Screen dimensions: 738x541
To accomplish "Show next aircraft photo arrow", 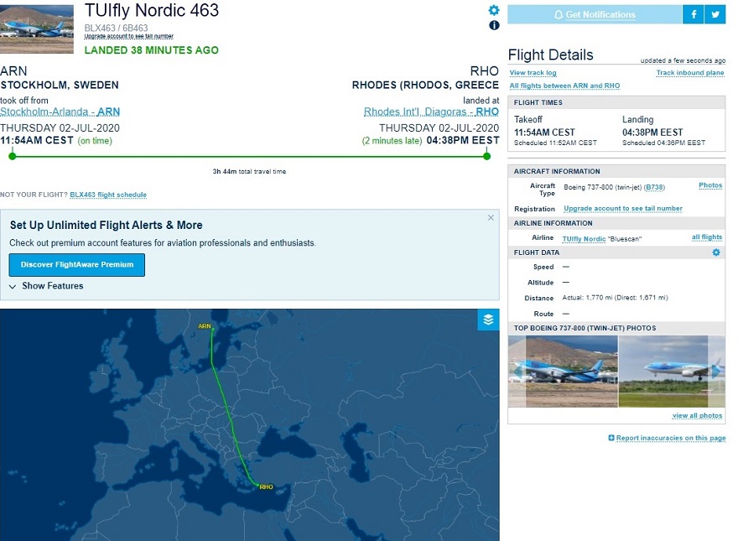I will click(716, 371).
